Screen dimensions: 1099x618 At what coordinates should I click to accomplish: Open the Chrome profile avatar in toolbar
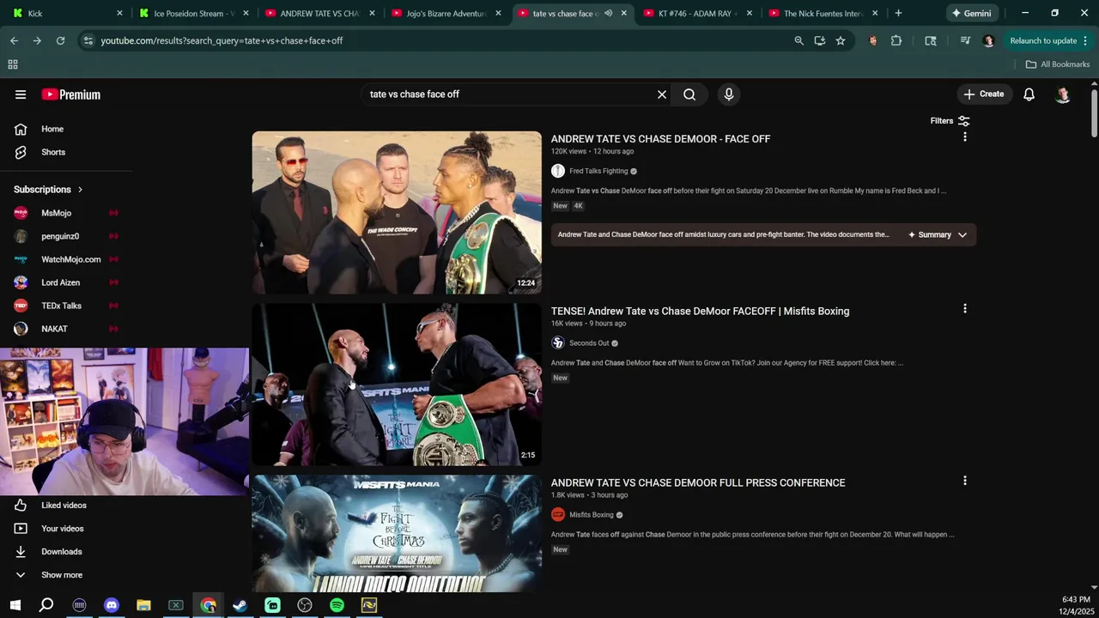point(988,40)
